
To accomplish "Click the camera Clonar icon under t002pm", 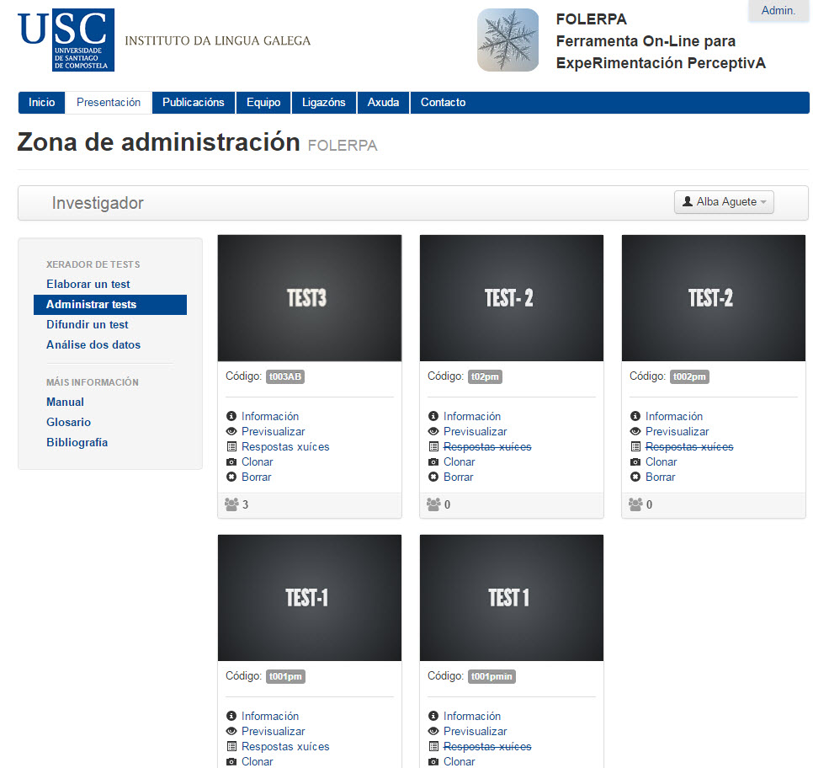I will click(635, 462).
